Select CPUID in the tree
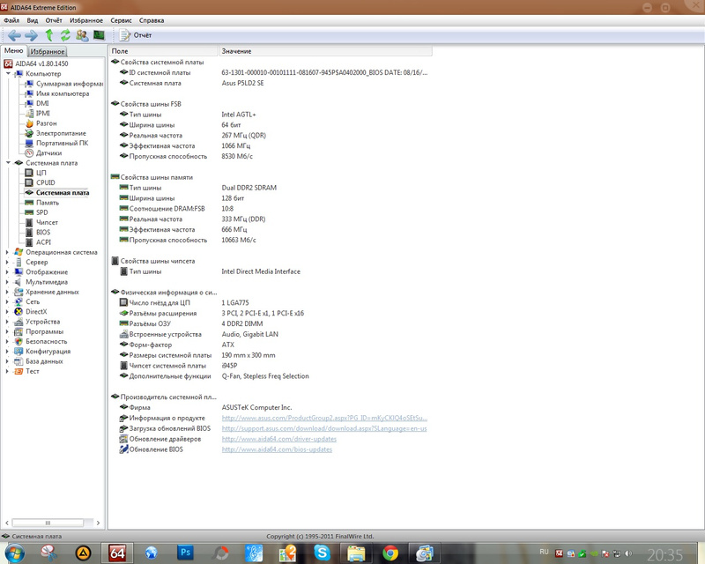Image resolution: width=705 pixels, height=564 pixels. tap(45, 182)
